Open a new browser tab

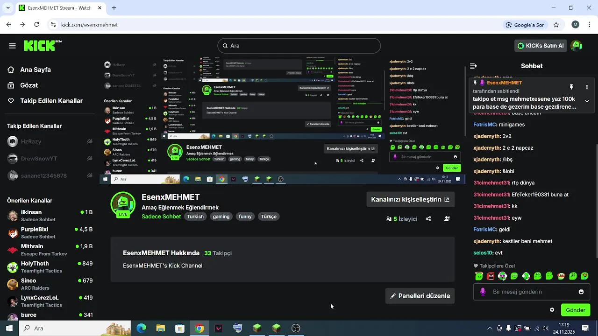(114, 8)
